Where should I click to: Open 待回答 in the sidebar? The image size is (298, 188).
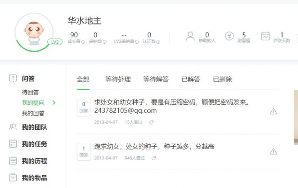click(31, 92)
